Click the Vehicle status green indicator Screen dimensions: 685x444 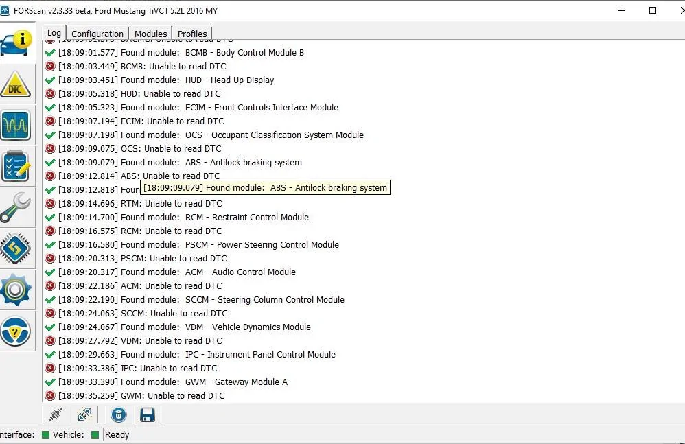pos(95,435)
